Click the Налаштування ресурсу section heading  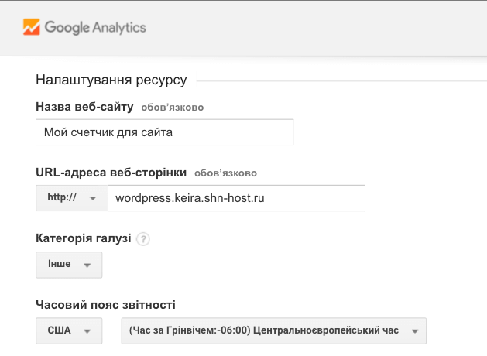111,80
